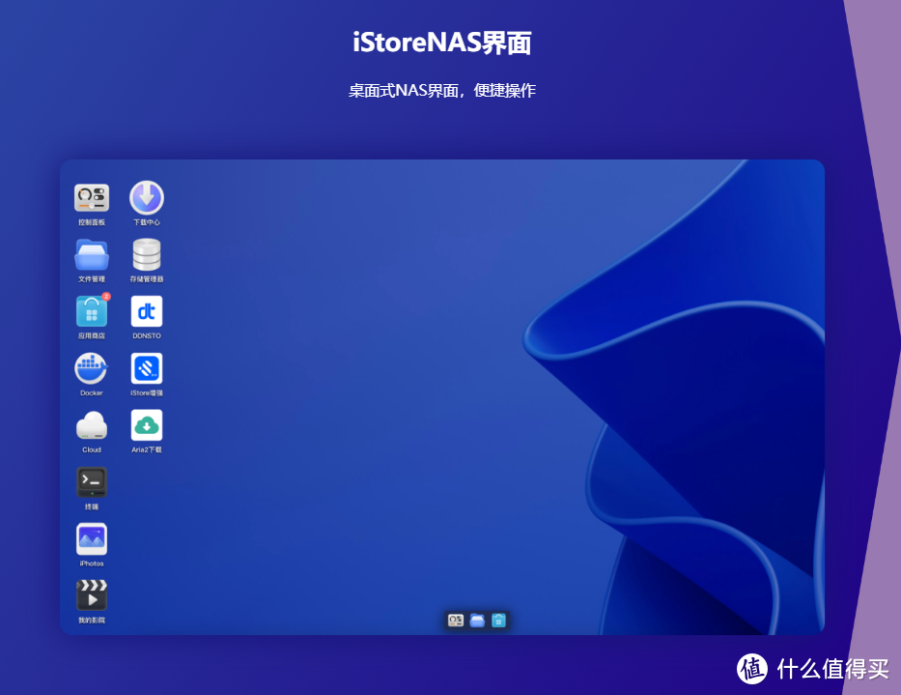Click the 桌面式NAS界面，便捷操作 subtitle text
The image size is (901, 695).
click(x=442, y=91)
